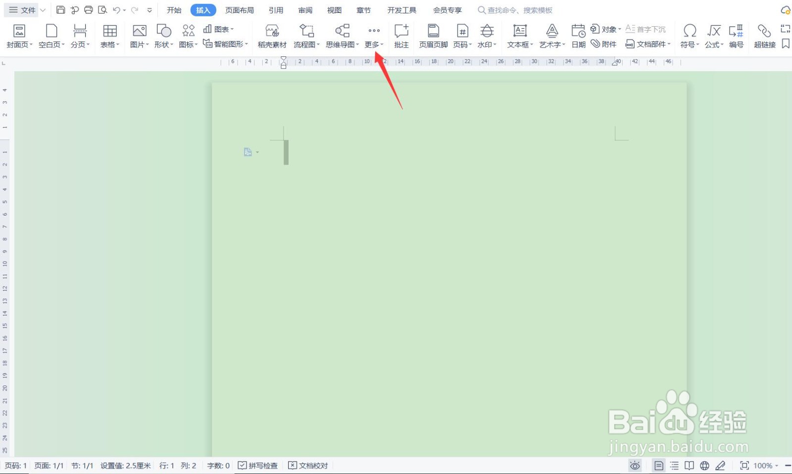792x474 pixels.
Task: Toggle spell check (拼写检查) in status bar
Action: 257,466
